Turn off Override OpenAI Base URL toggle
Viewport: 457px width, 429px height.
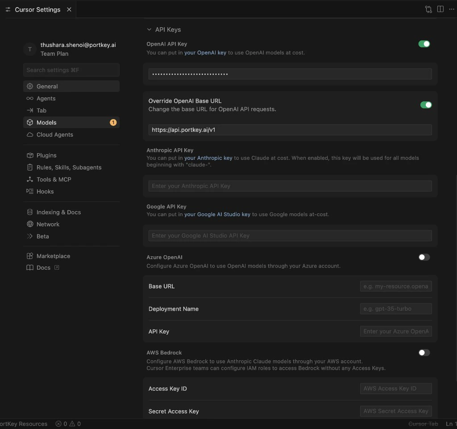(426, 105)
